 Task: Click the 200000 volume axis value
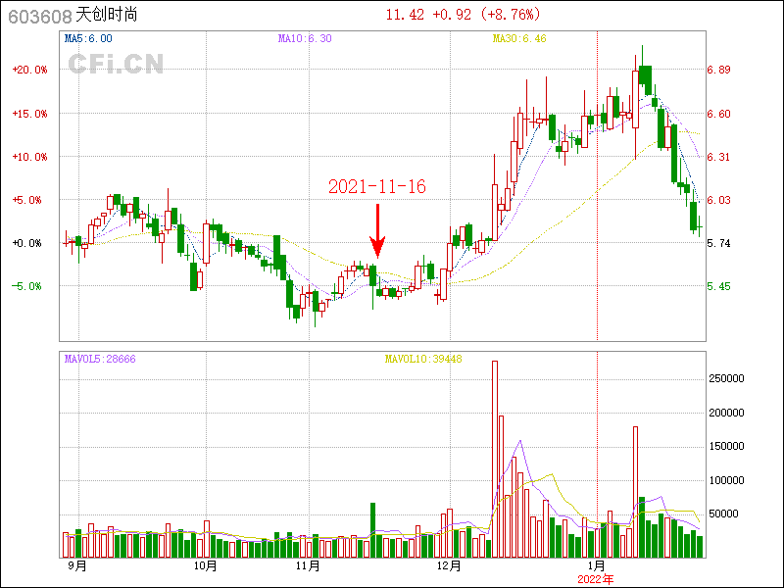tap(726, 413)
